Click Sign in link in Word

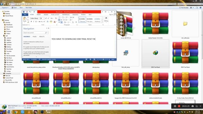(x=111, y=15)
